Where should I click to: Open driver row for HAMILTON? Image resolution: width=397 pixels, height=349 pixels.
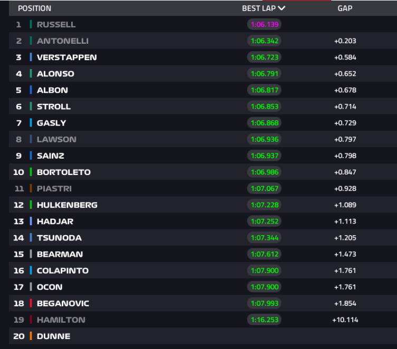click(x=203, y=319)
